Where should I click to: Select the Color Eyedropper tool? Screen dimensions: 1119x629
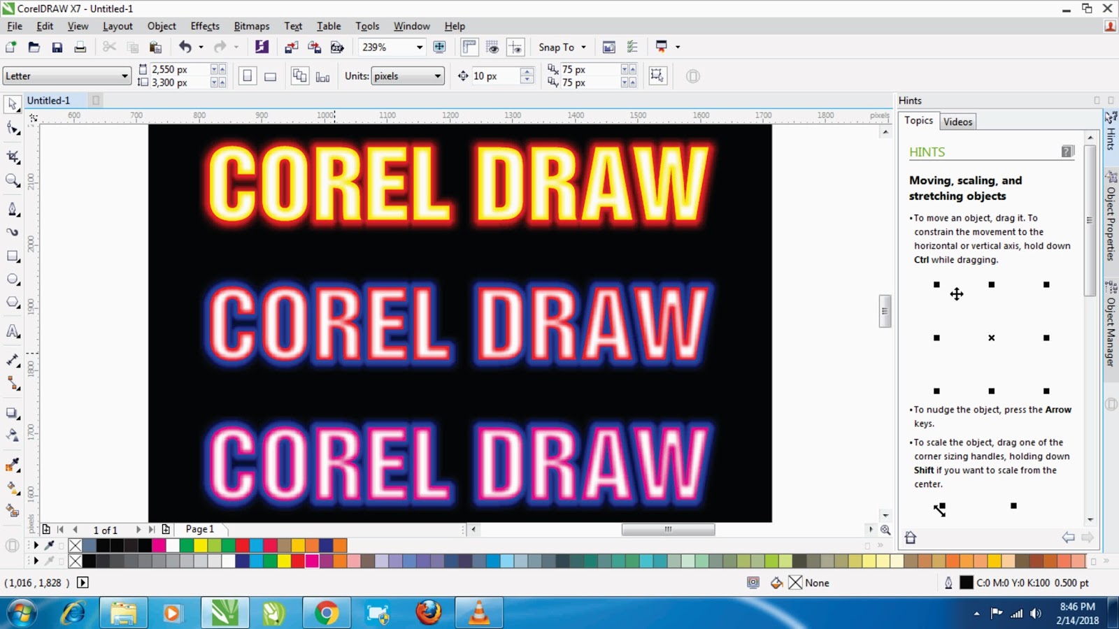pos(13,465)
